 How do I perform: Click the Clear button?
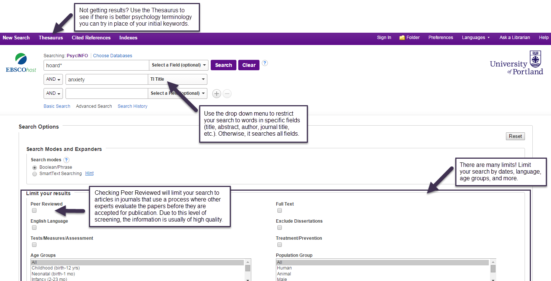[x=249, y=65]
